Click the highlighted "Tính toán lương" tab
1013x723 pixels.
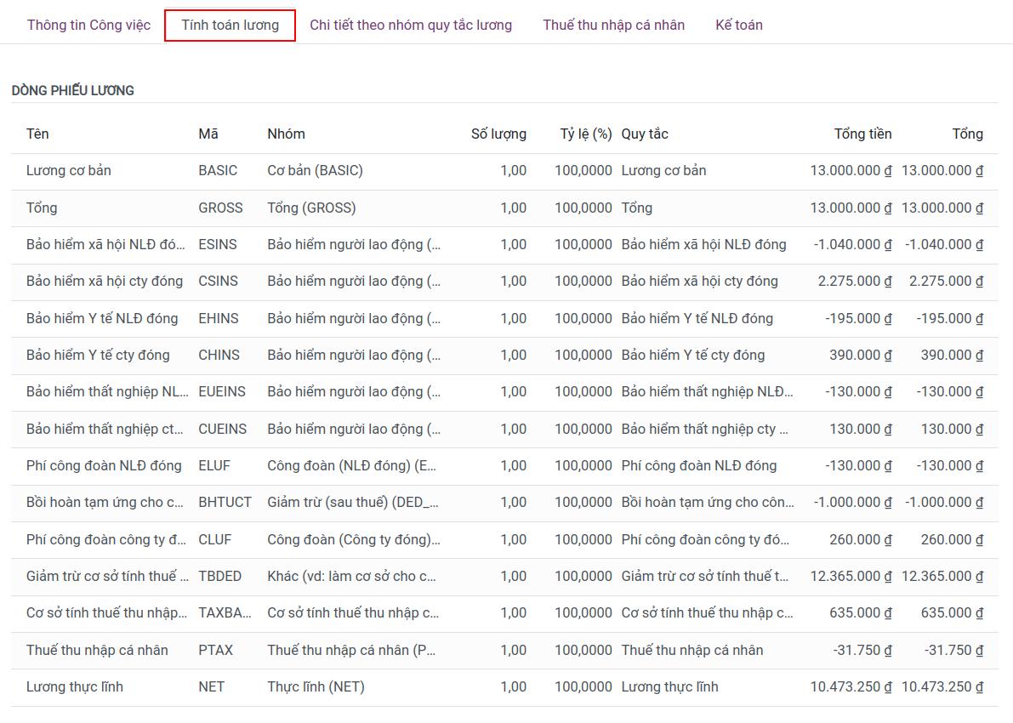click(230, 25)
